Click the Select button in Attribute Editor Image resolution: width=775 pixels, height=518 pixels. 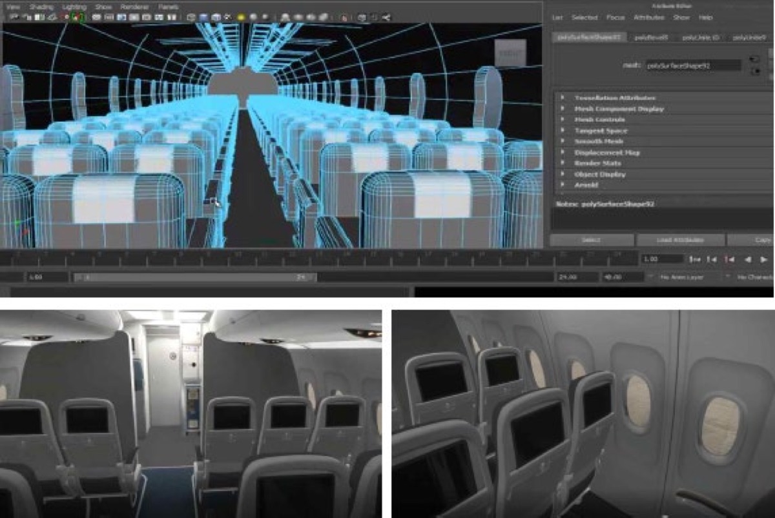591,240
